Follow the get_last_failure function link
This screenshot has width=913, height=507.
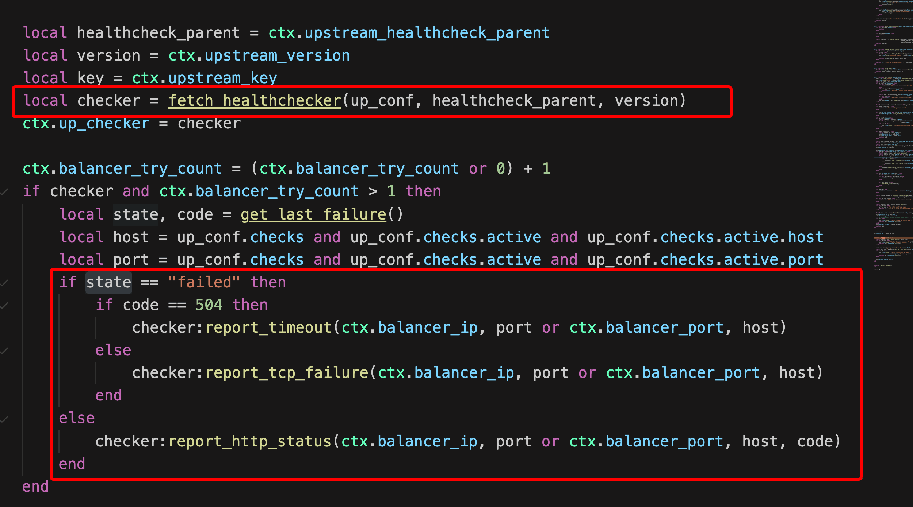click(x=313, y=214)
